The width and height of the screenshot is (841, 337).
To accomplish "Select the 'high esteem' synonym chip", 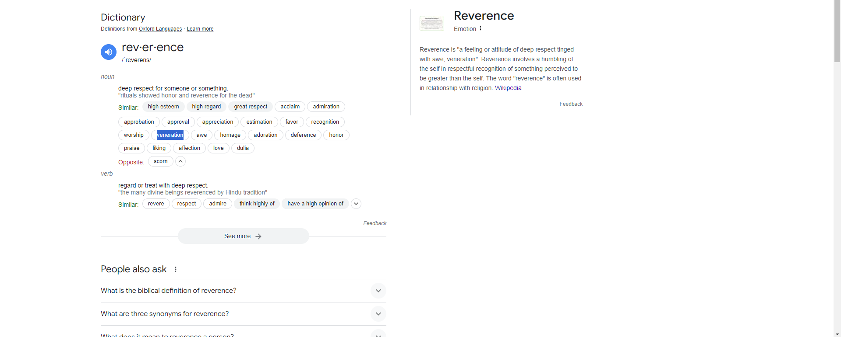I will pyautogui.click(x=163, y=107).
